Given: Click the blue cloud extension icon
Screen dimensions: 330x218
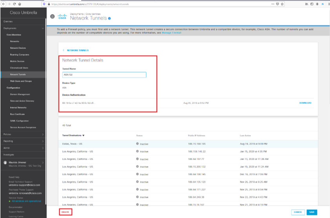Looking at the screenshot, I should tap(323, 4).
